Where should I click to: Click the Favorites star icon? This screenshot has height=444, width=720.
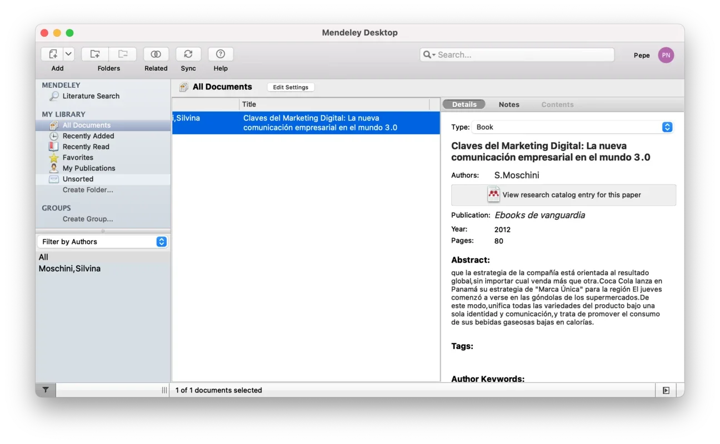tap(53, 158)
